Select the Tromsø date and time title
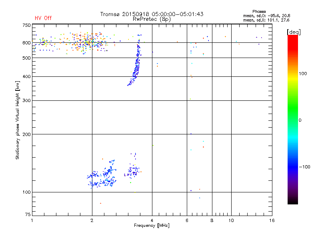Viewport: 320px width, 240px height. tap(152, 14)
